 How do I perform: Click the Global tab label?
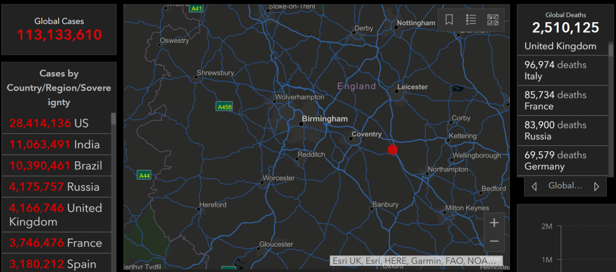tap(565, 186)
